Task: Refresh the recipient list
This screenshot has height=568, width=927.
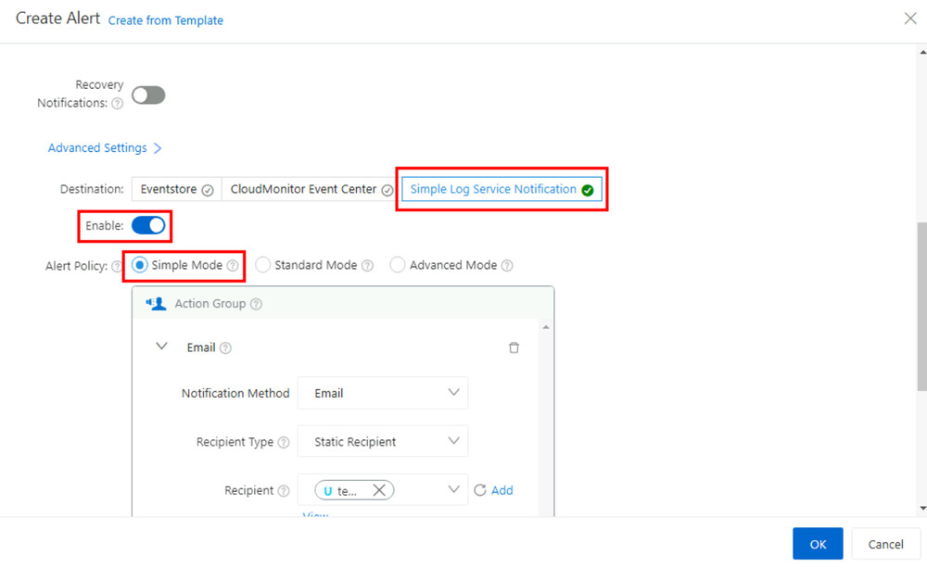Action: pyautogui.click(x=478, y=490)
